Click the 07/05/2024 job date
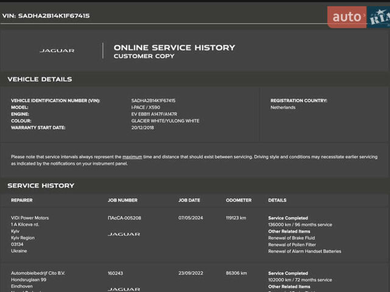Image resolution: width=390 pixels, height=292 pixels. point(190,218)
